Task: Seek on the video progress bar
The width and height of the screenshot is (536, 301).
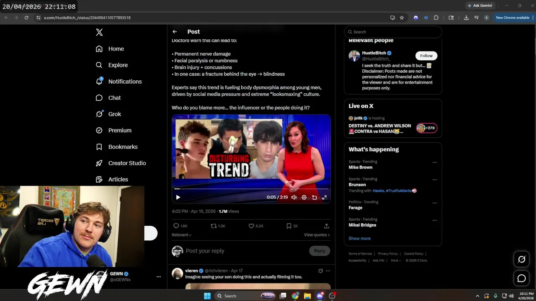Action: click(x=251, y=189)
